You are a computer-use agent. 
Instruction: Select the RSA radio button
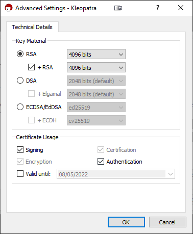(x=20, y=54)
